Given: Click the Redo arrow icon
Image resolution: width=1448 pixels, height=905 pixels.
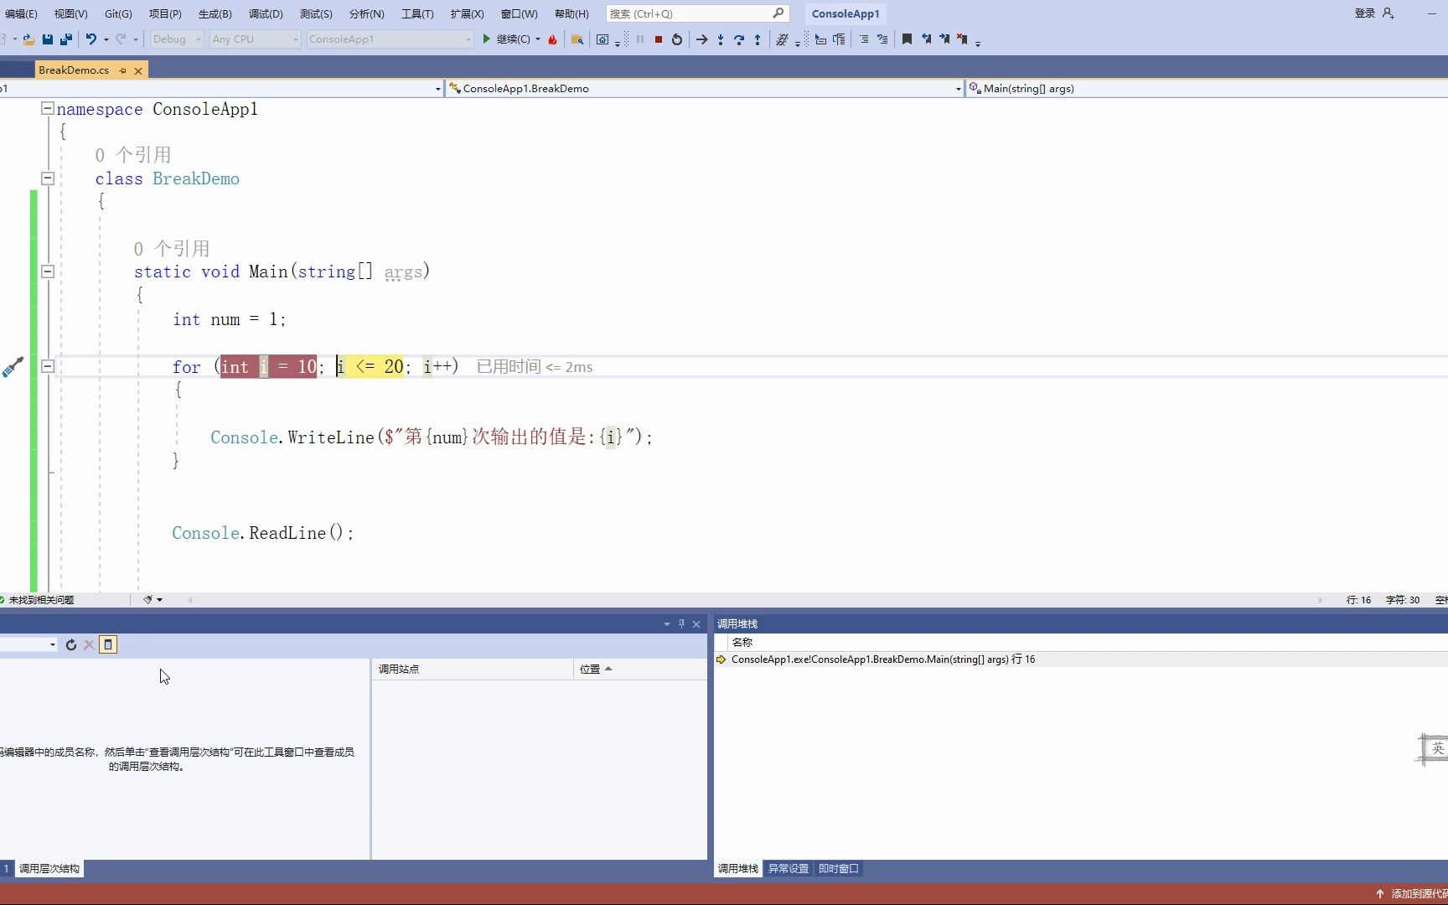Looking at the screenshot, I should click(121, 39).
